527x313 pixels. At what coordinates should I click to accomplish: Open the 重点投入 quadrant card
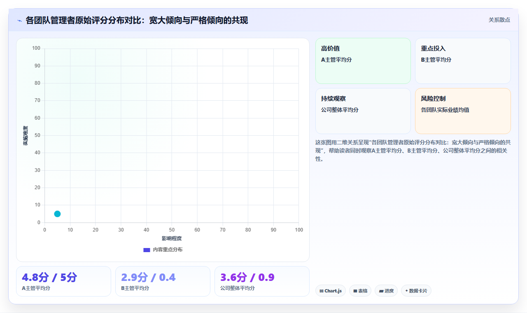click(463, 61)
